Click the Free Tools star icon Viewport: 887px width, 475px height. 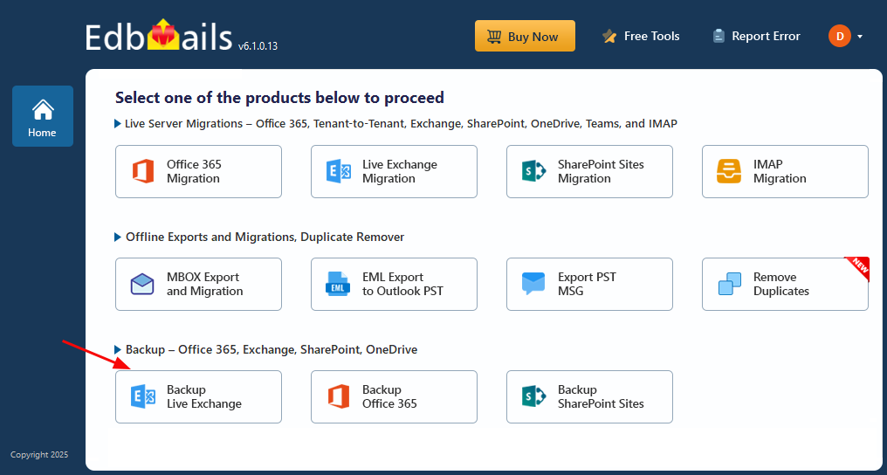tap(609, 37)
